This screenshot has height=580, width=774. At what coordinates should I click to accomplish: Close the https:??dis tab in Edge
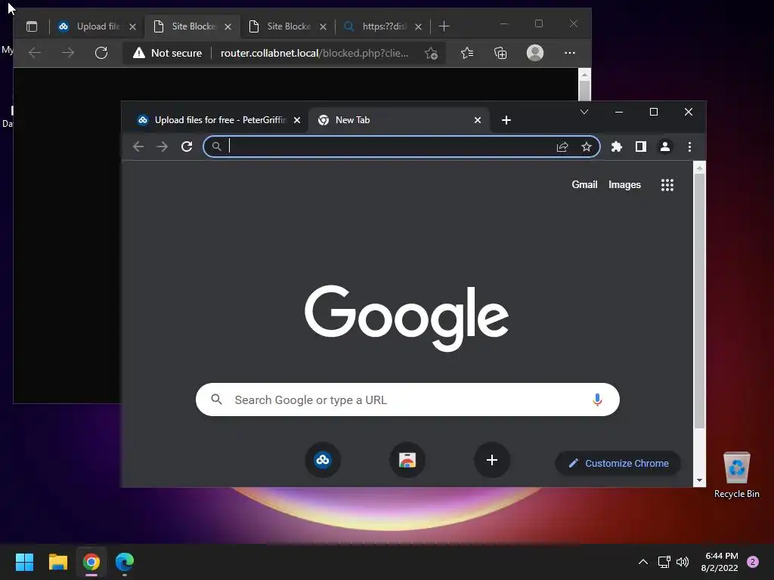pos(418,26)
